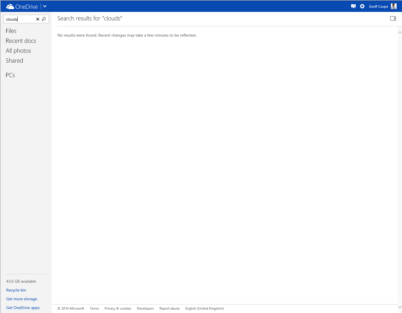Viewport: 402px width, 313px height.
Task: Click Geoff Coupe profile picture
Action: pos(393,6)
